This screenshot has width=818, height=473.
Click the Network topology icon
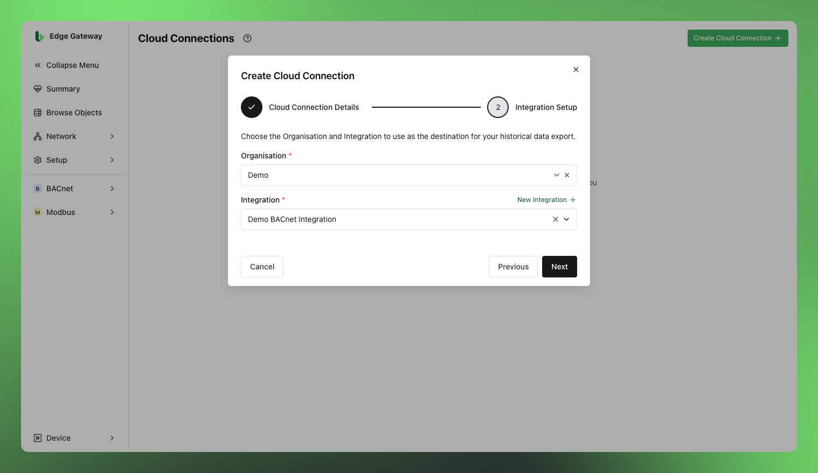point(38,136)
